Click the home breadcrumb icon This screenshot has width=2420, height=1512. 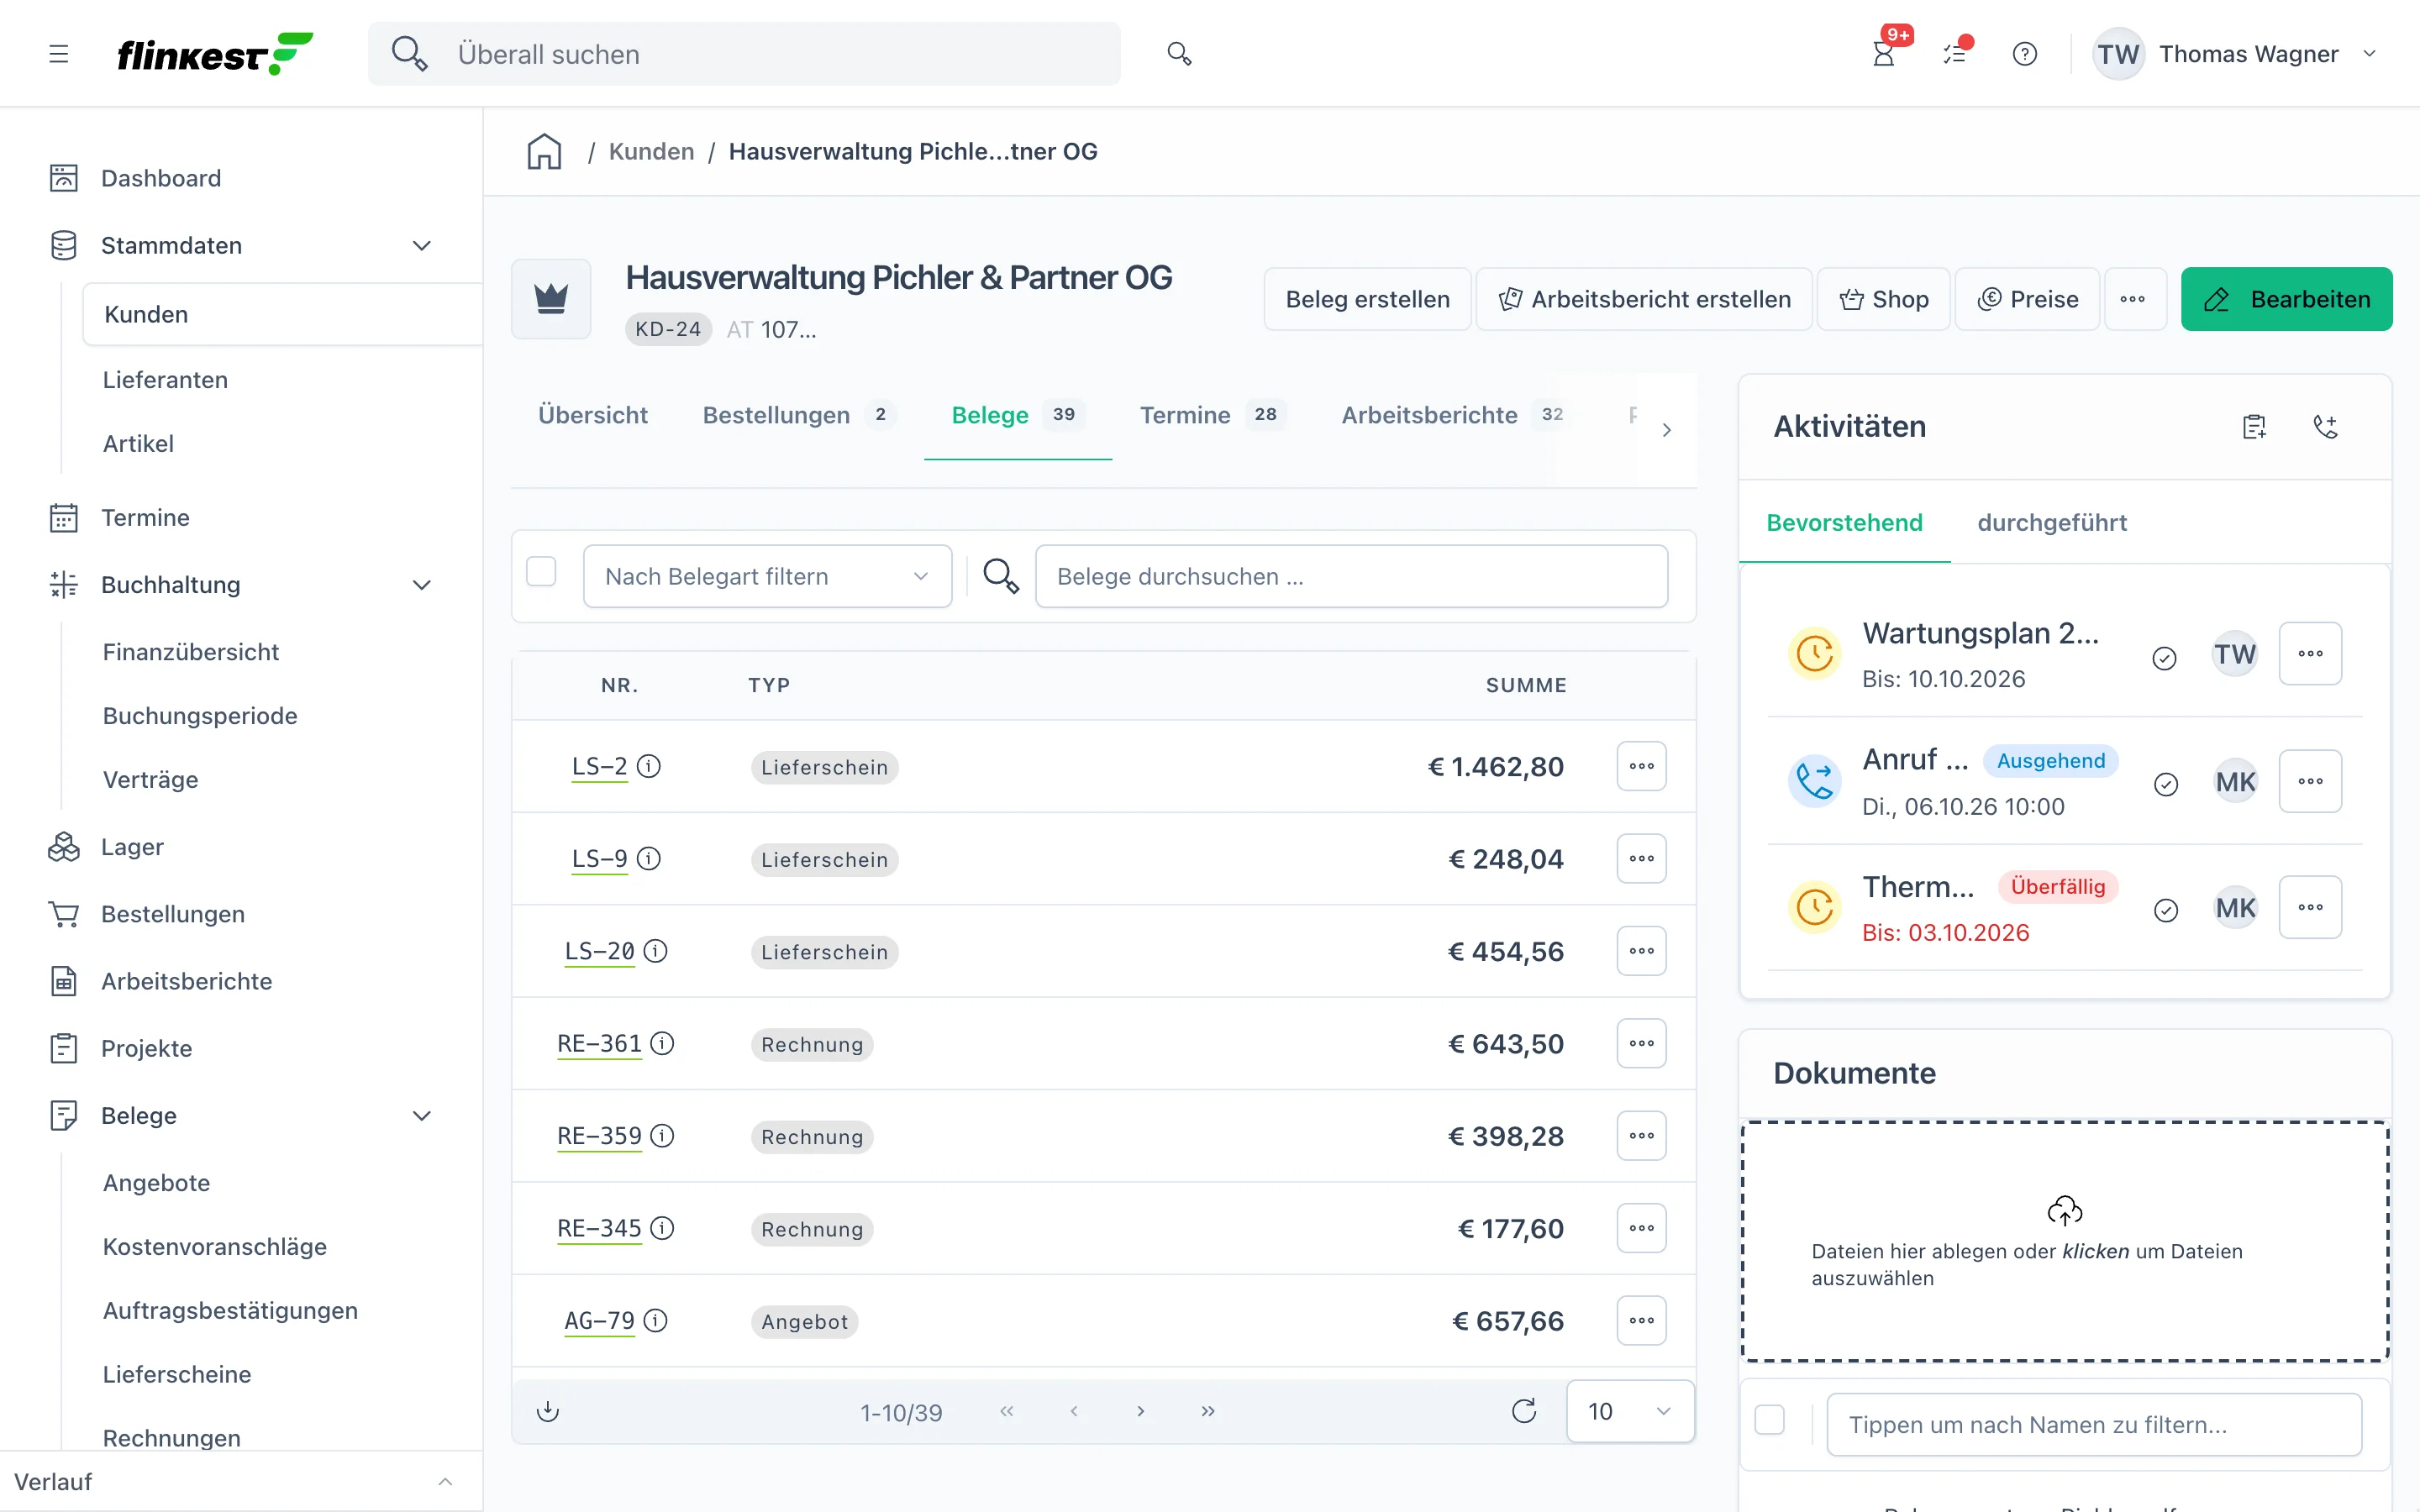[x=545, y=152]
